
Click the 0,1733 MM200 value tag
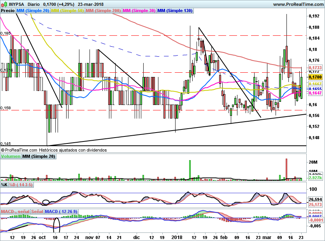click(315, 68)
